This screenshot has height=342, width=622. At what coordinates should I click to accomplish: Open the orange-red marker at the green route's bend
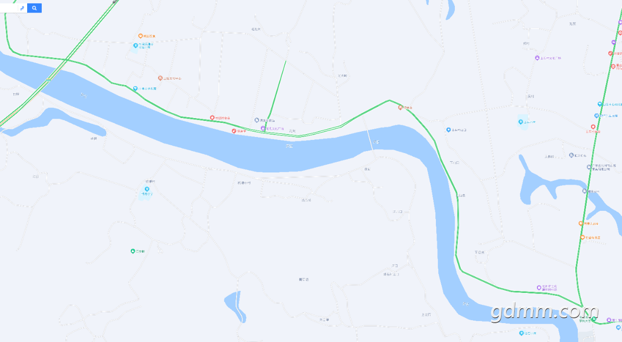400,107
